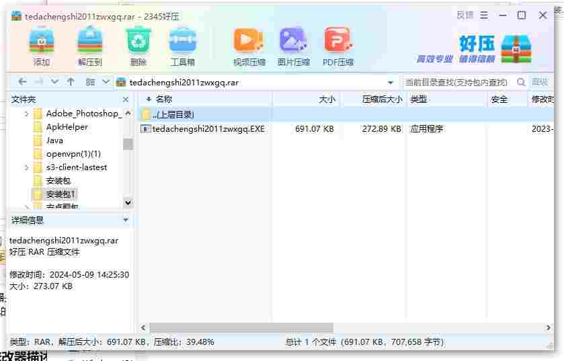Open the hamburger main menu icon
Screen dimensions: 564x361
[484, 15]
